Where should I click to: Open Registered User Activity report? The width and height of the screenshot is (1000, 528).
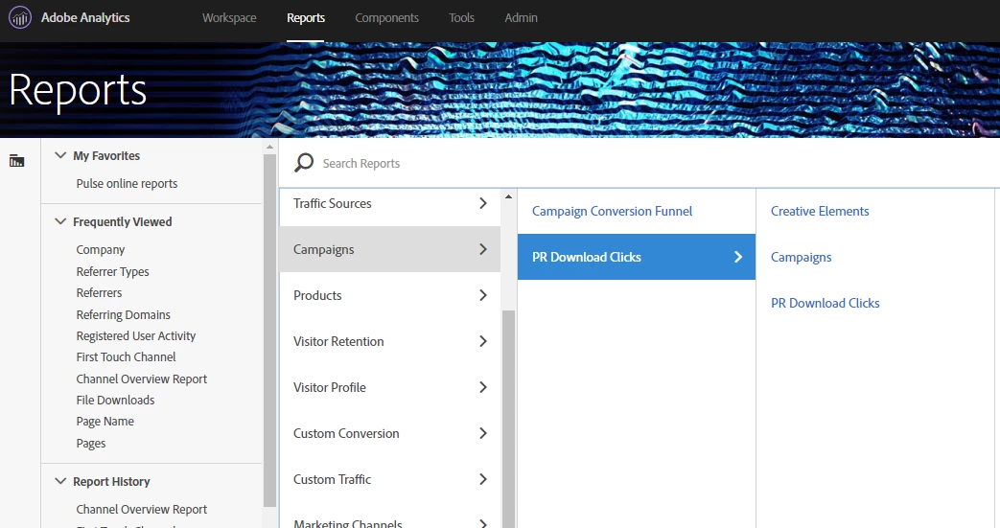click(x=136, y=336)
